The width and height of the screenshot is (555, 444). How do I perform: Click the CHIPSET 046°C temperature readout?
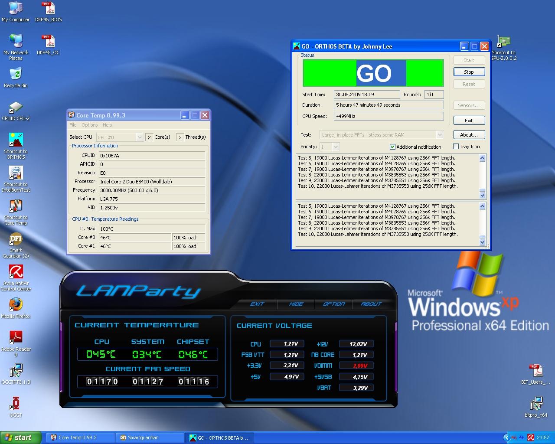pos(193,355)
